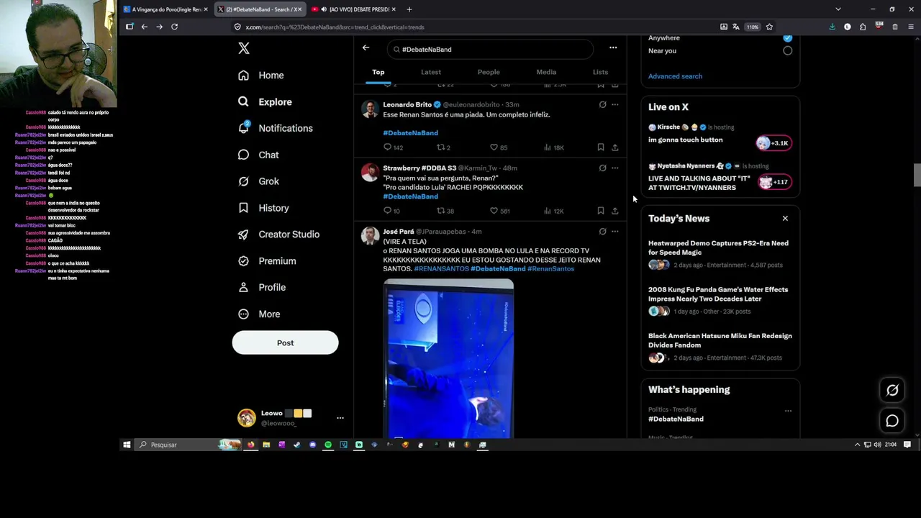Like Leonardo Brito's post

pos(499,147)
